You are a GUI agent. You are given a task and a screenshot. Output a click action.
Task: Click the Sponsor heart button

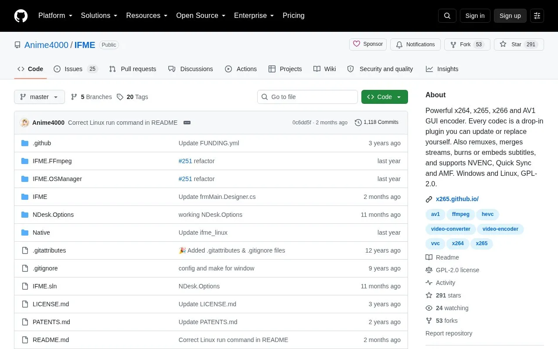pos(368,44)
